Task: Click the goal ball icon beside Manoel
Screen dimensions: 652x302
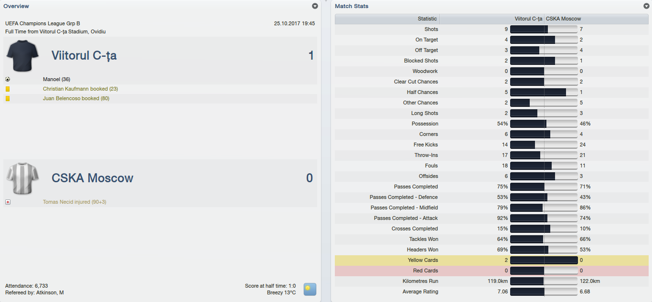Action: click(8, 79)
